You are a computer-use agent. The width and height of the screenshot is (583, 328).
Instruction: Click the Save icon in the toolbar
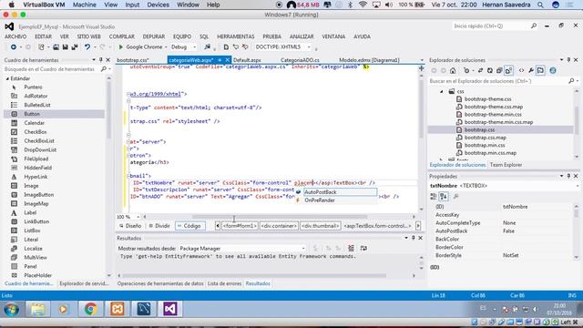(x=66, y=47)
